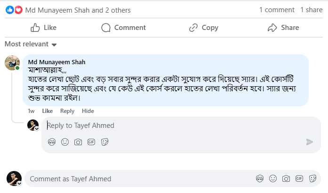Copy the post link with Copy button
Screen dimensions: 328x193
(203, 28)
